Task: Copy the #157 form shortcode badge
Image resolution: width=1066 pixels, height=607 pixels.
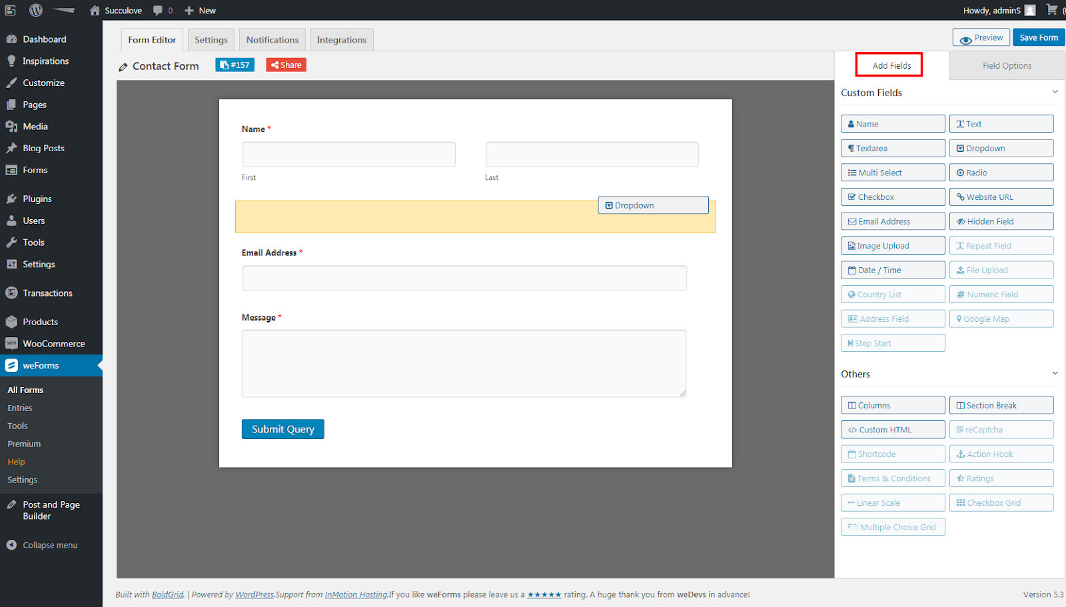Action: [235, 65]
